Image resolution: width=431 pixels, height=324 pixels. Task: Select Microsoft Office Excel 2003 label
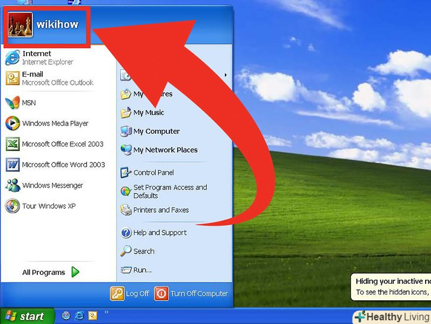[x=63, y=144]
